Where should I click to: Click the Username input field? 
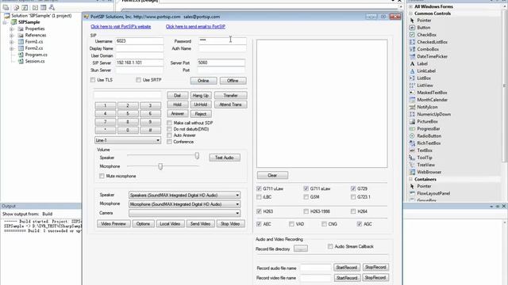click(140, 41)
